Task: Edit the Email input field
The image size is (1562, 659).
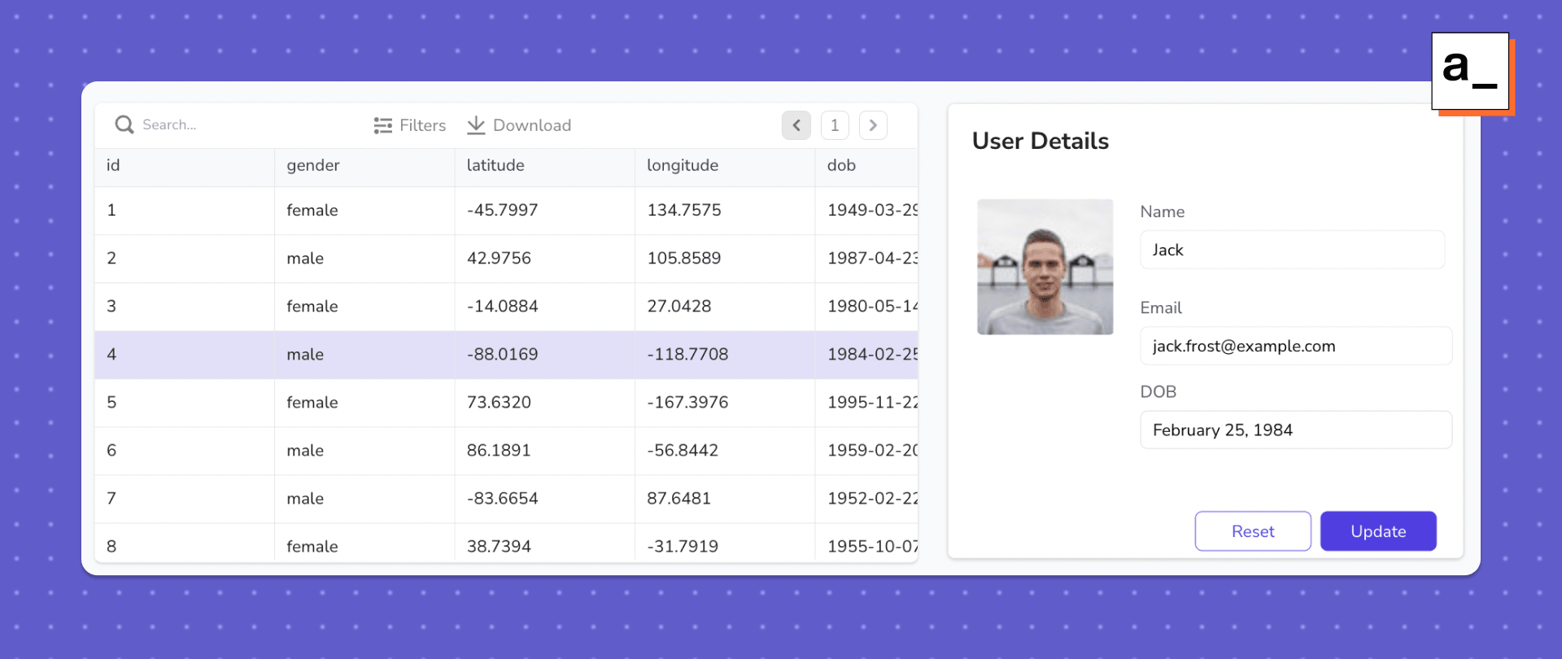Action: coord(1295,346)
